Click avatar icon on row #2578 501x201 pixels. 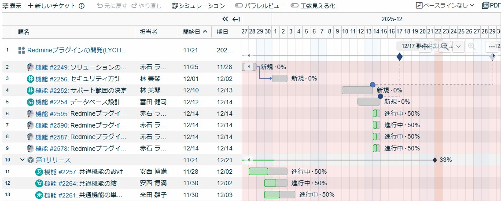(30, 148)
